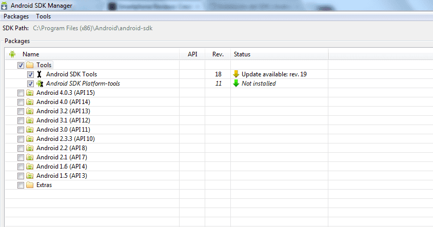
Task: Click the Android 4.0.3 (API 15) platform icon
Action: point(30,93)
